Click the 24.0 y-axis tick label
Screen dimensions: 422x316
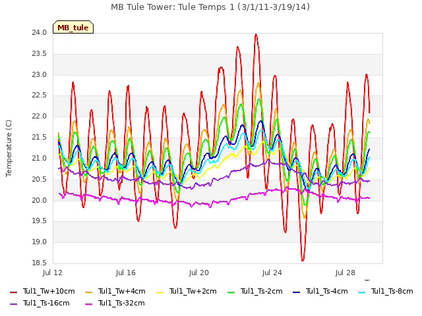(x=40, y=33)
